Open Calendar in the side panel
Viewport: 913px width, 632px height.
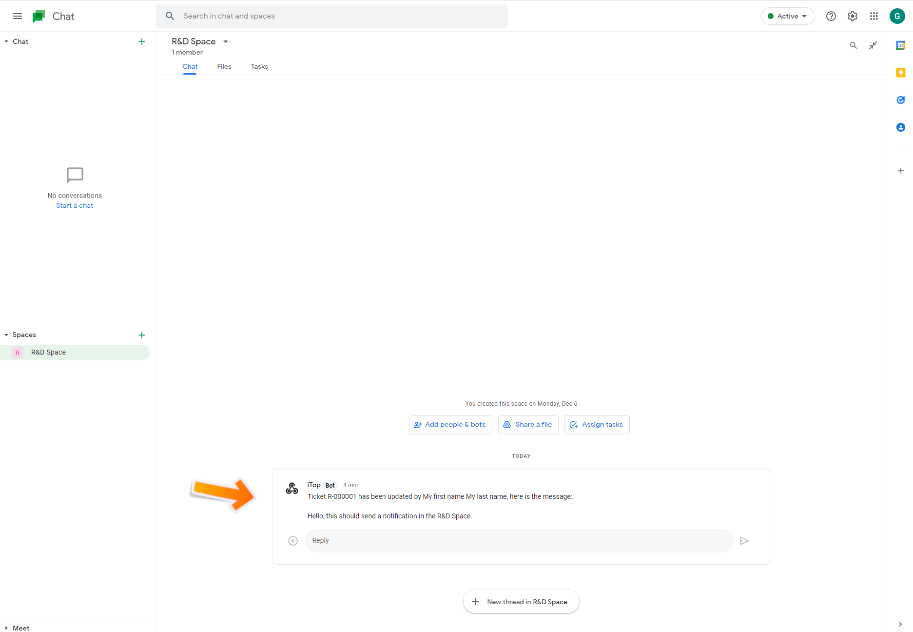[901, 45]
